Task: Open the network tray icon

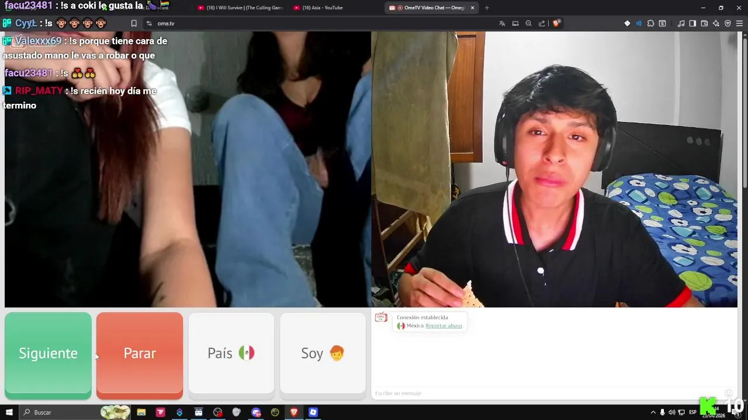Action: pyautogui.click(x=681, y=412)
